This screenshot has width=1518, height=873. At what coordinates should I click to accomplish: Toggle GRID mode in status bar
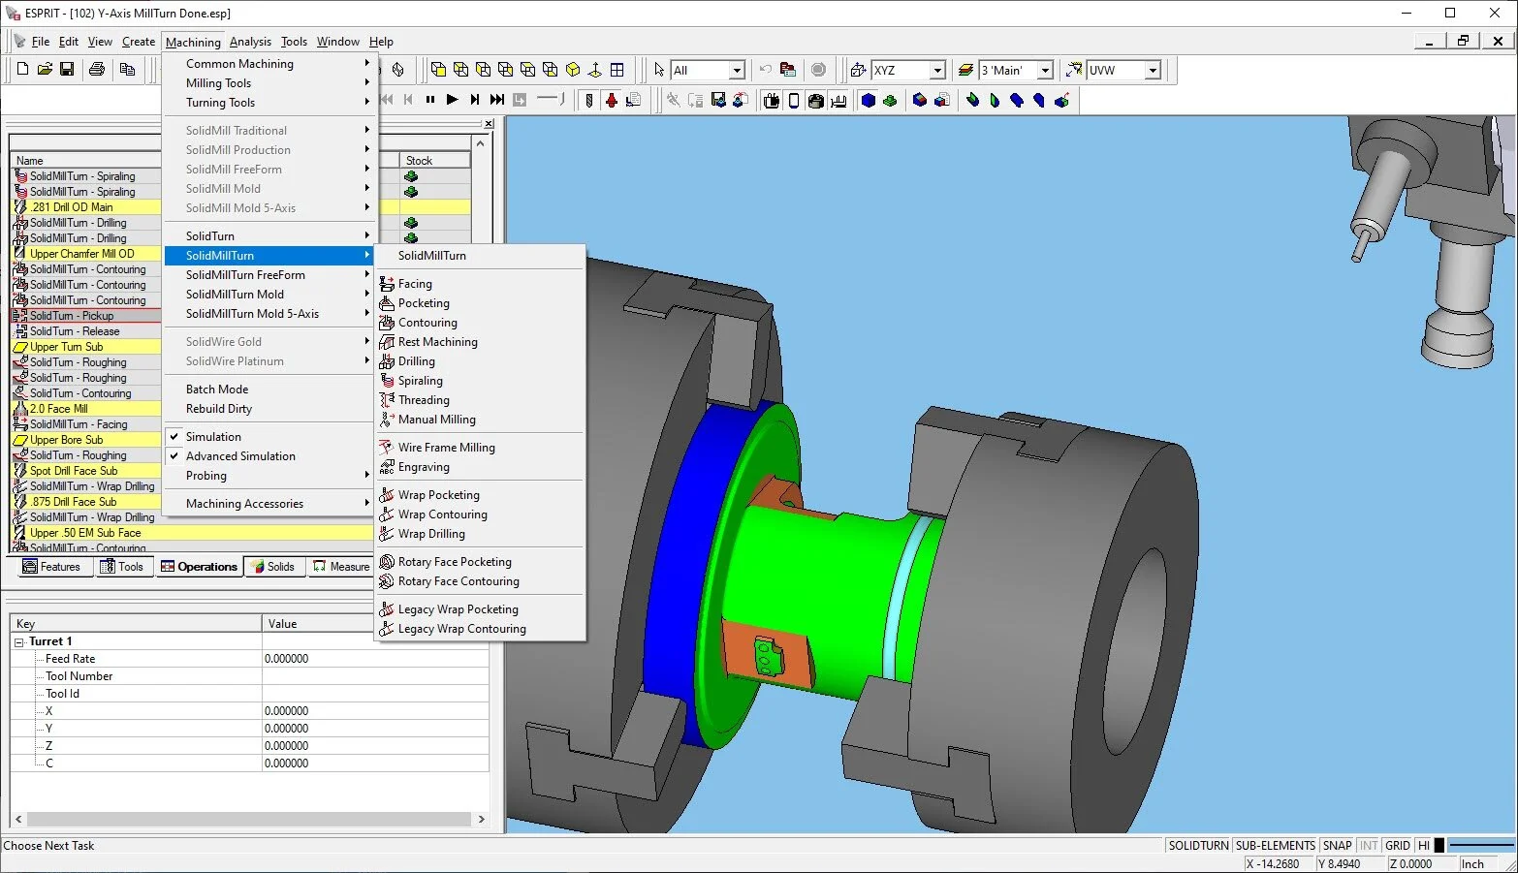click(x=1397, y=846)
